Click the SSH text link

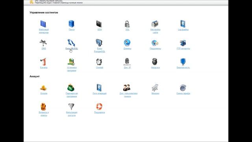tap(100, 30)
